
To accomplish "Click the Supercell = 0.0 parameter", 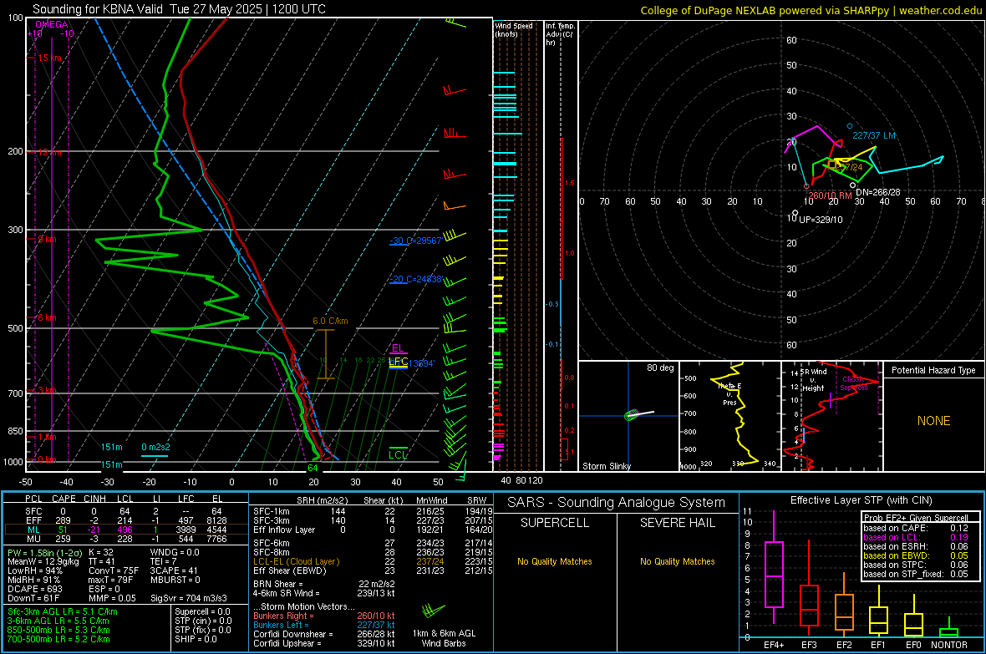I will [x=202, y=611].
